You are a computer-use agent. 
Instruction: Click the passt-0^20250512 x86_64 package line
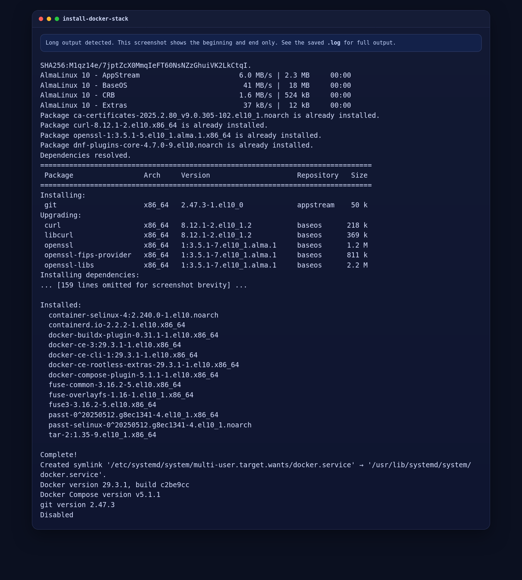pyautogui.click(x=133, y=415)
